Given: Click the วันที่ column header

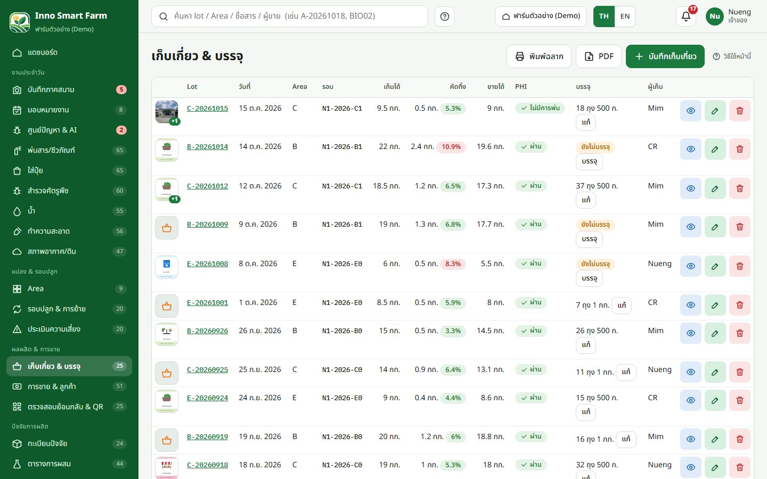Looking at the screenshot, I should [244, 87].
